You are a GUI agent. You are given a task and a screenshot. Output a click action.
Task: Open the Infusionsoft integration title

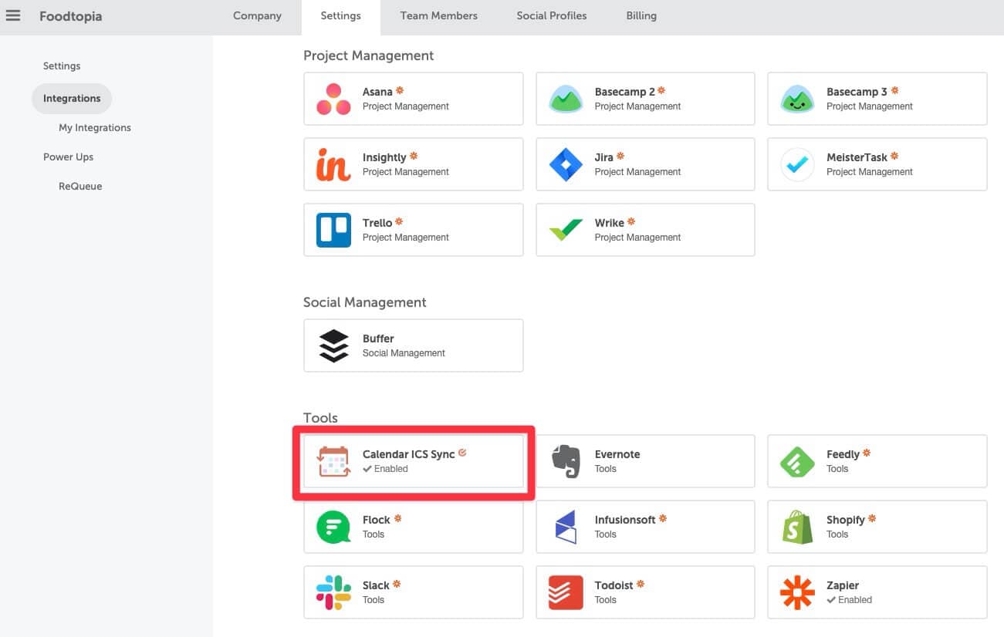tap(625, 520)
